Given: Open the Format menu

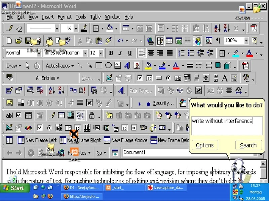Looking at the screenshot, I should [65, 17].
